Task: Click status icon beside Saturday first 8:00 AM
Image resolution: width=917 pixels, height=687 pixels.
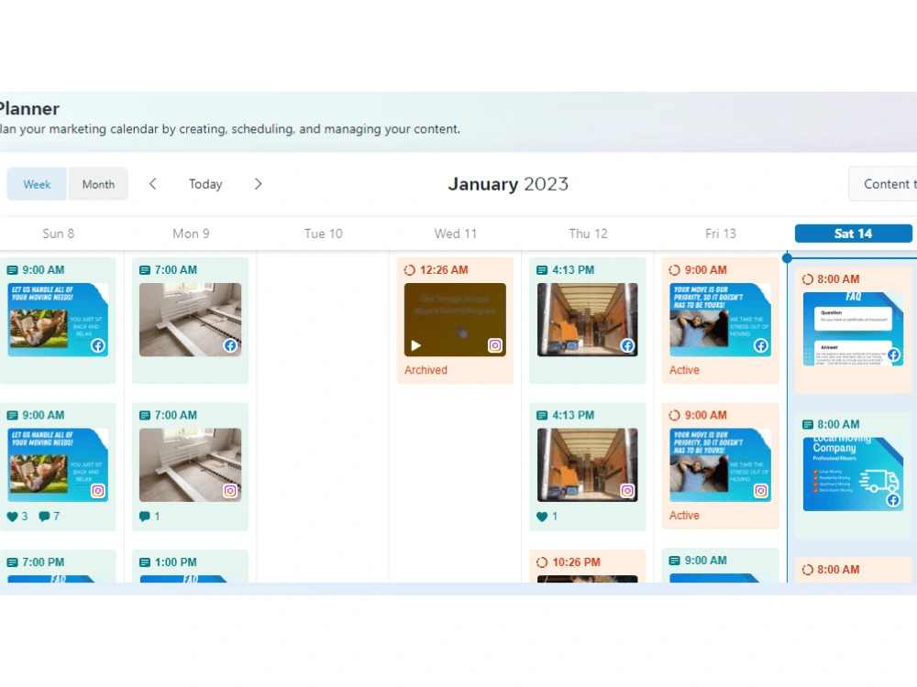Action: click(808, 279)
